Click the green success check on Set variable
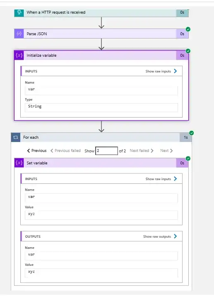 pyautogui.click(x=188, y=159)
